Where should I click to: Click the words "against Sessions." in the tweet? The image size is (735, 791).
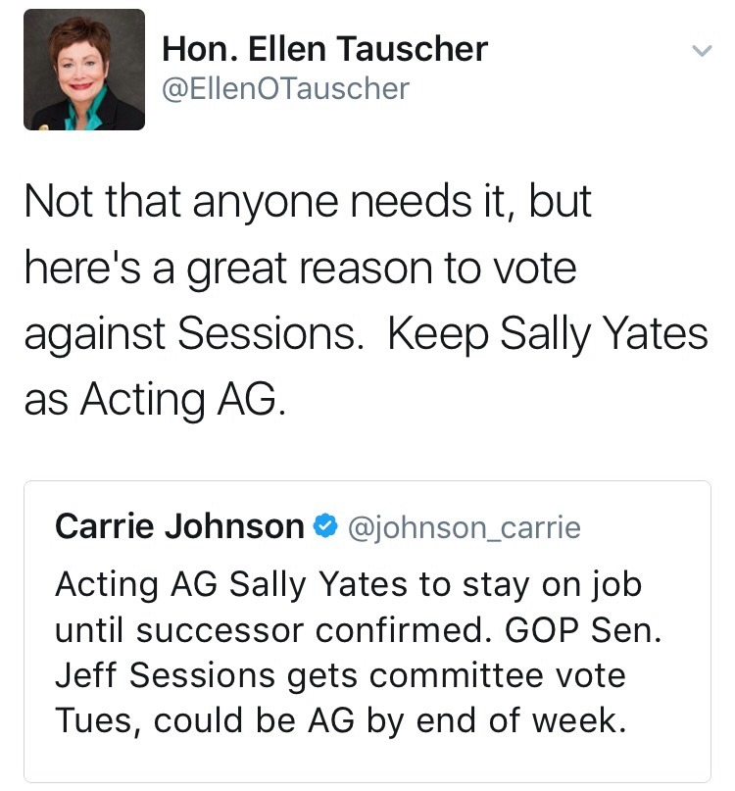coord(193,334)
